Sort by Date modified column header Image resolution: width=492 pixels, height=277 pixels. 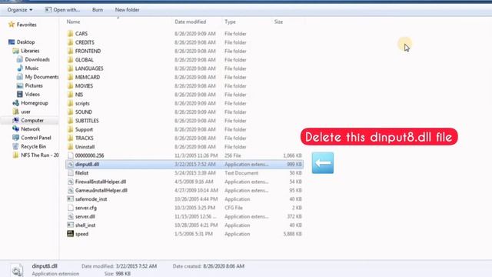pos(191,22)
